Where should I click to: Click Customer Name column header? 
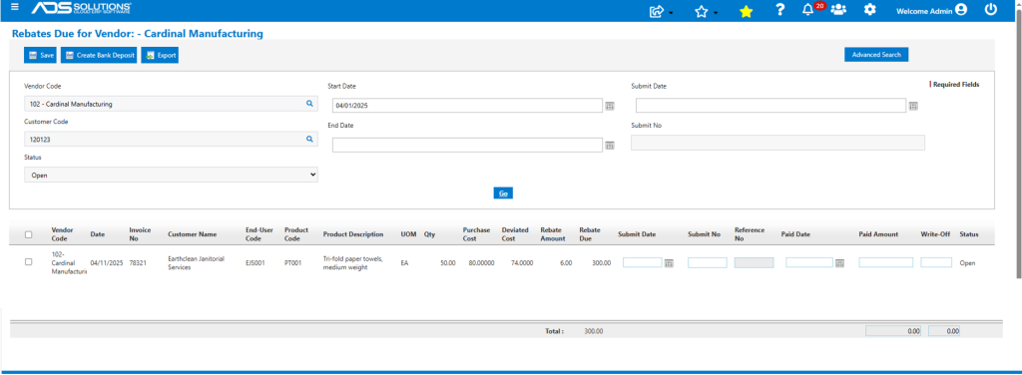point(193,234)
